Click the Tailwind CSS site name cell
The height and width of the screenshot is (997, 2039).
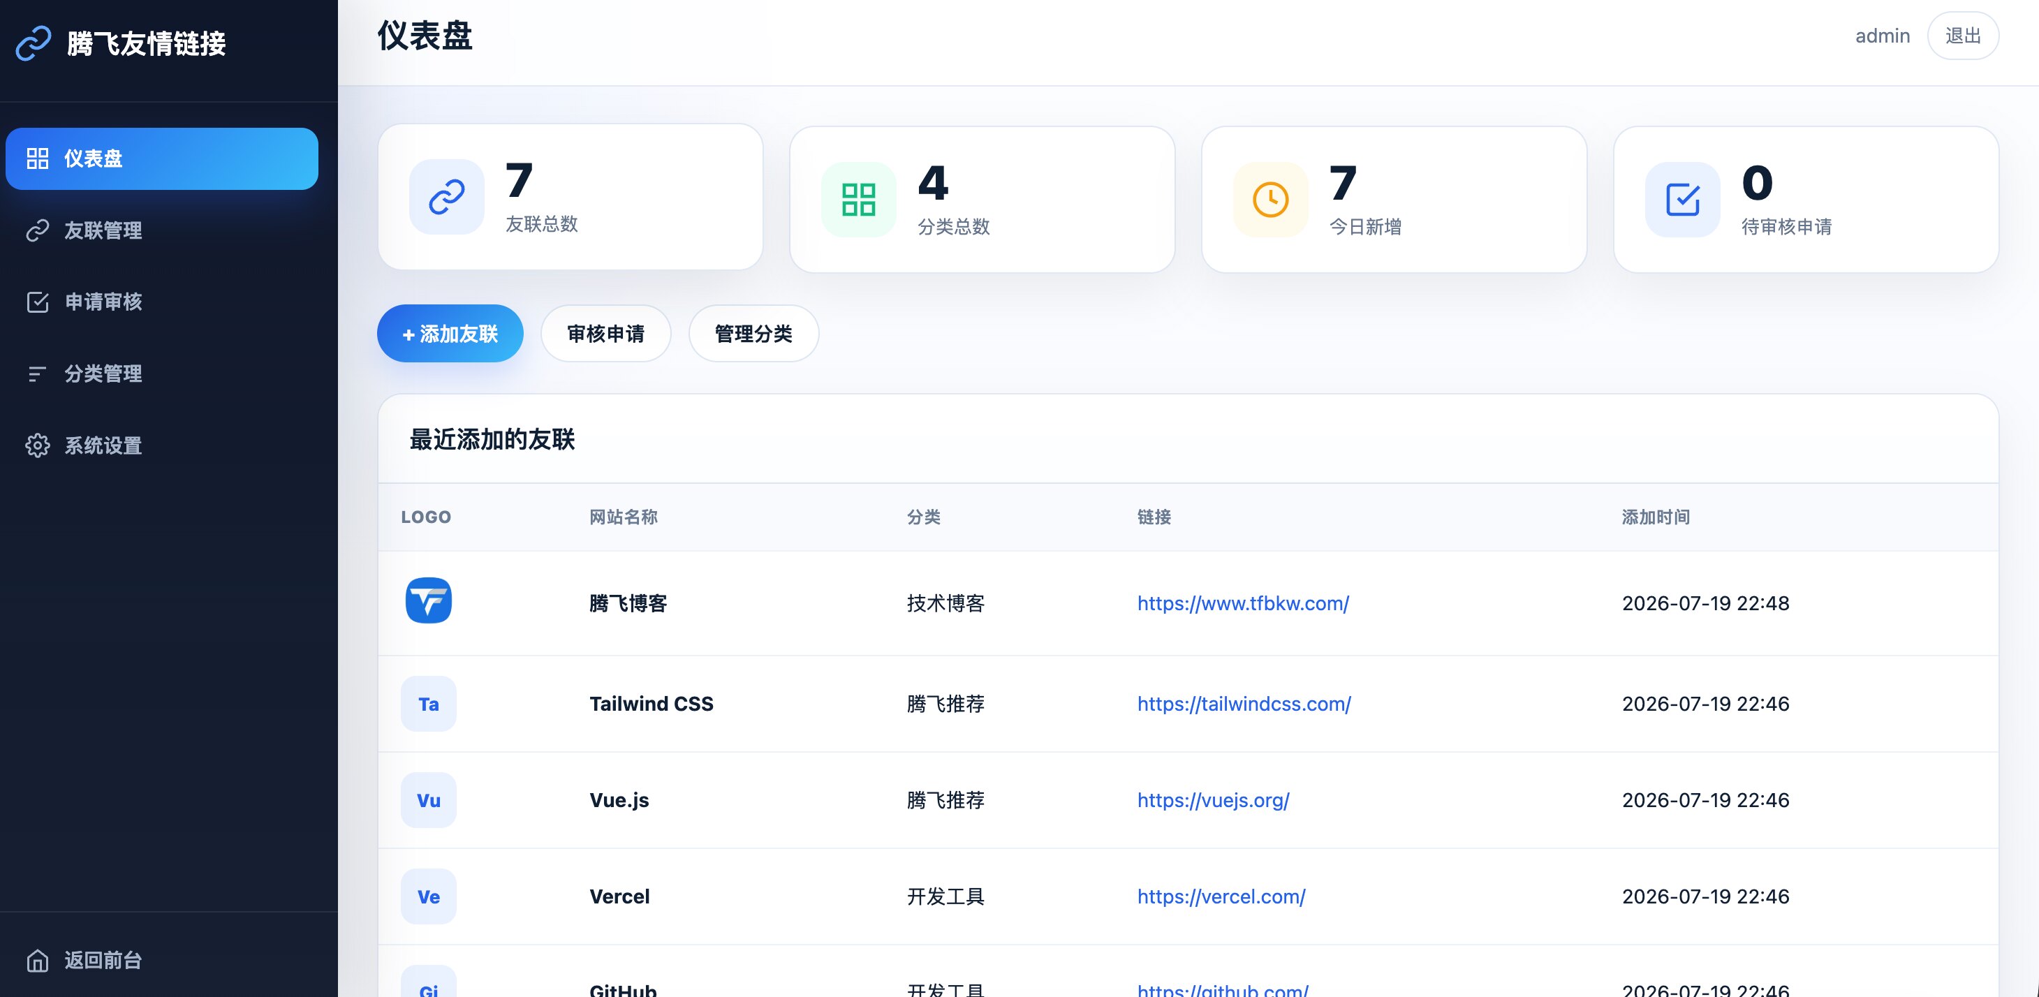click(651, 704)
